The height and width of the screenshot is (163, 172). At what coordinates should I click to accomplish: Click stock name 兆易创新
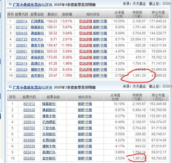pyautogui.click(x=49, y=140)
